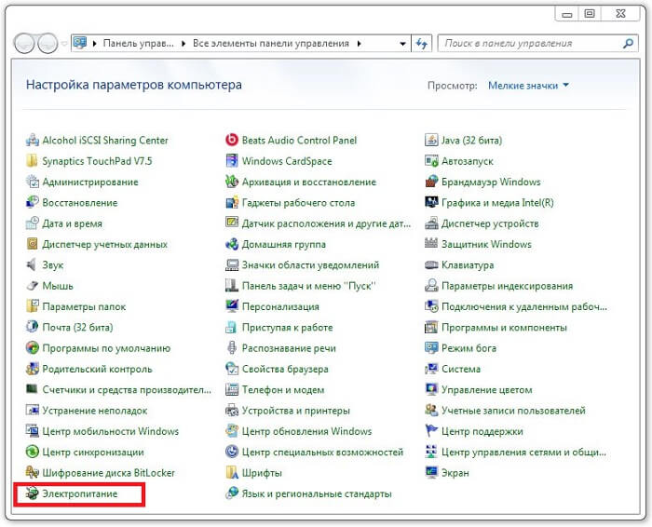The width and height of the screenshot is (652, 527).
Task: Click the Дата и время icon
Action: (x=32, y=223)
